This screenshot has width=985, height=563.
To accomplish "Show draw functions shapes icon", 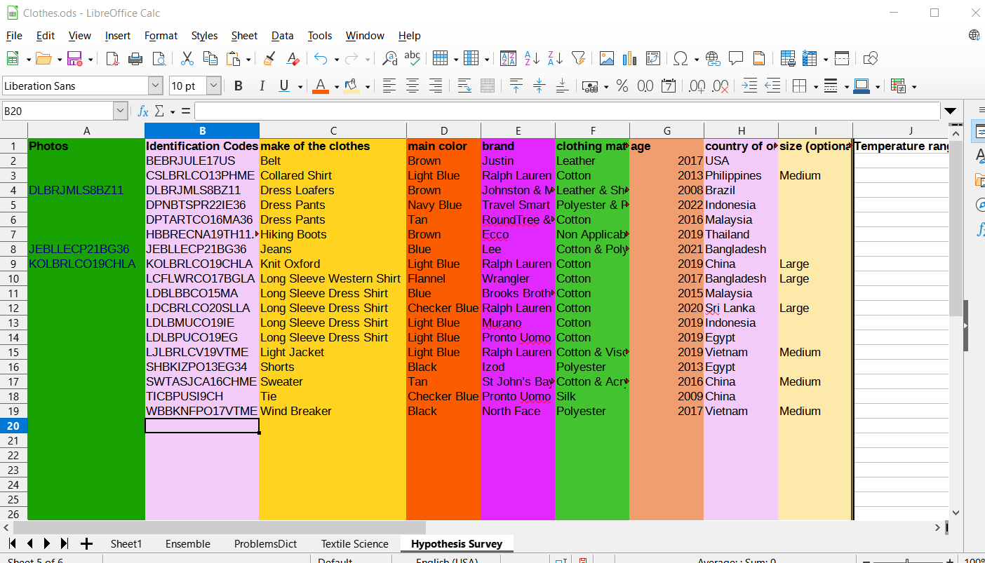I will point(871,59).
